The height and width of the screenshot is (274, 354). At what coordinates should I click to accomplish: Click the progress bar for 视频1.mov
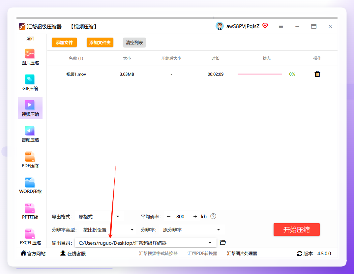(260, 74)
